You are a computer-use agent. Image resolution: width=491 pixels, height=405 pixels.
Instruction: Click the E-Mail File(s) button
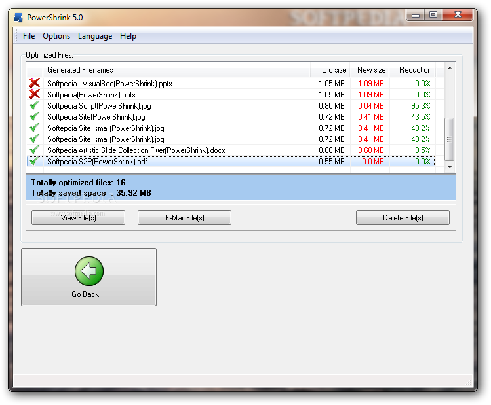click(184, 217)
